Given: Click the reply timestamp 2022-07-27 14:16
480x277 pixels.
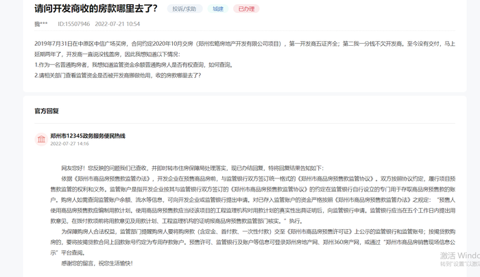Looking at the screenshot, I should (x=69, y=144).
